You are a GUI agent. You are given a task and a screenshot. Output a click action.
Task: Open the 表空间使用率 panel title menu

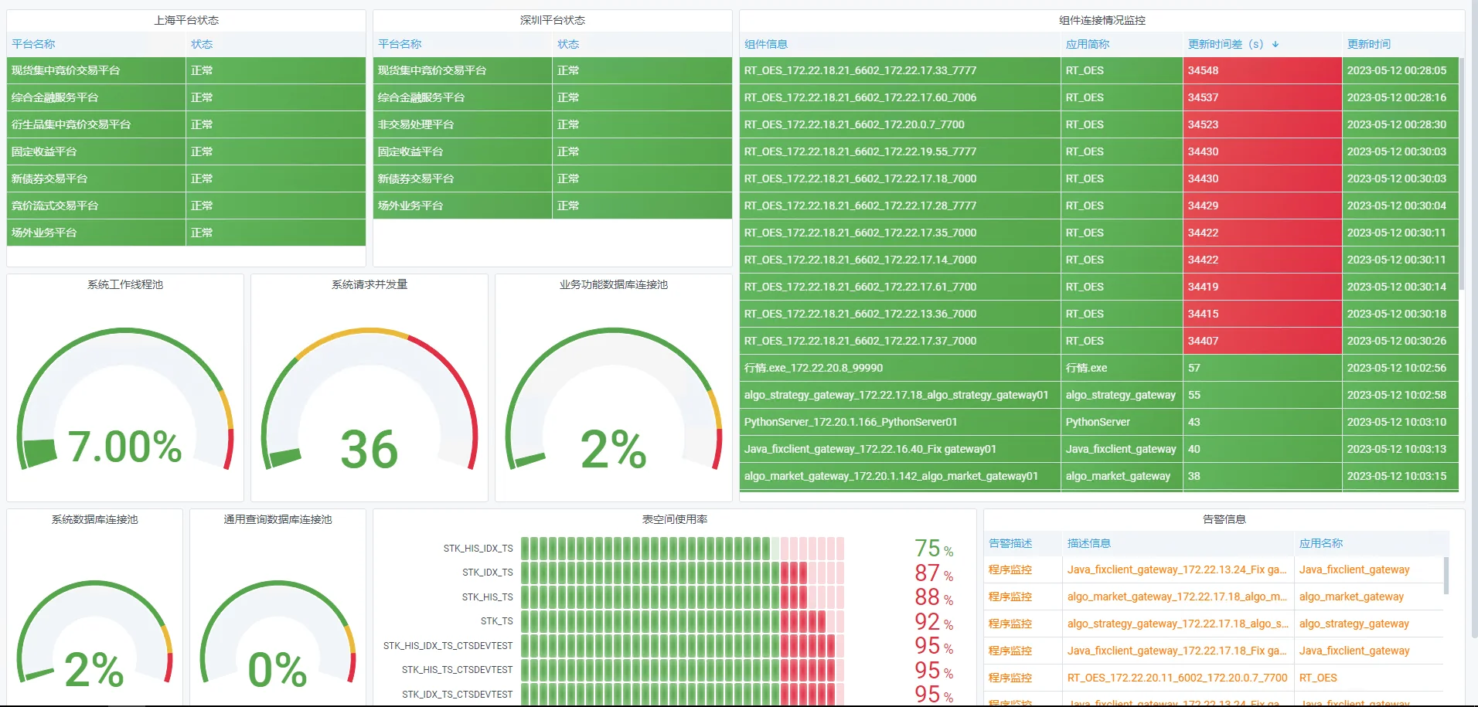pyautogui.click(x=674, y=519)
